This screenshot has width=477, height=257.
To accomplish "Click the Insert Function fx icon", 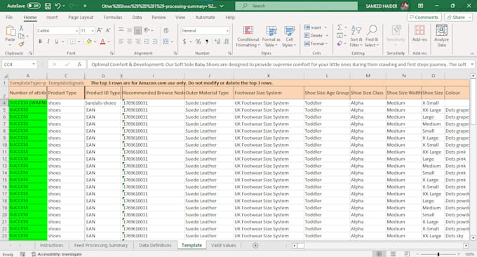I will pyautogui.click(x=79, y=65).
